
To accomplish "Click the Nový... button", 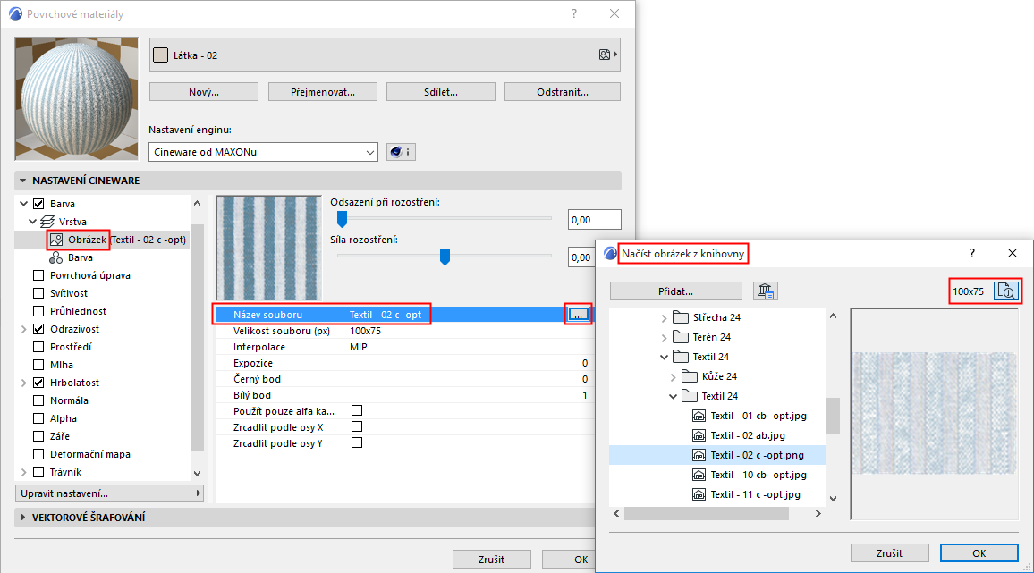I will 204,92.
